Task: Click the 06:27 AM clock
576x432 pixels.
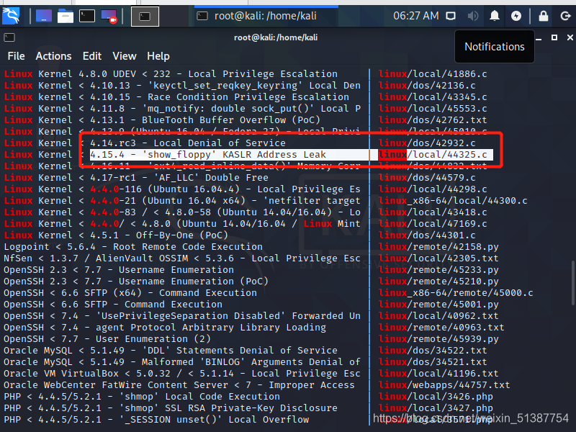Action: (416, 16)
